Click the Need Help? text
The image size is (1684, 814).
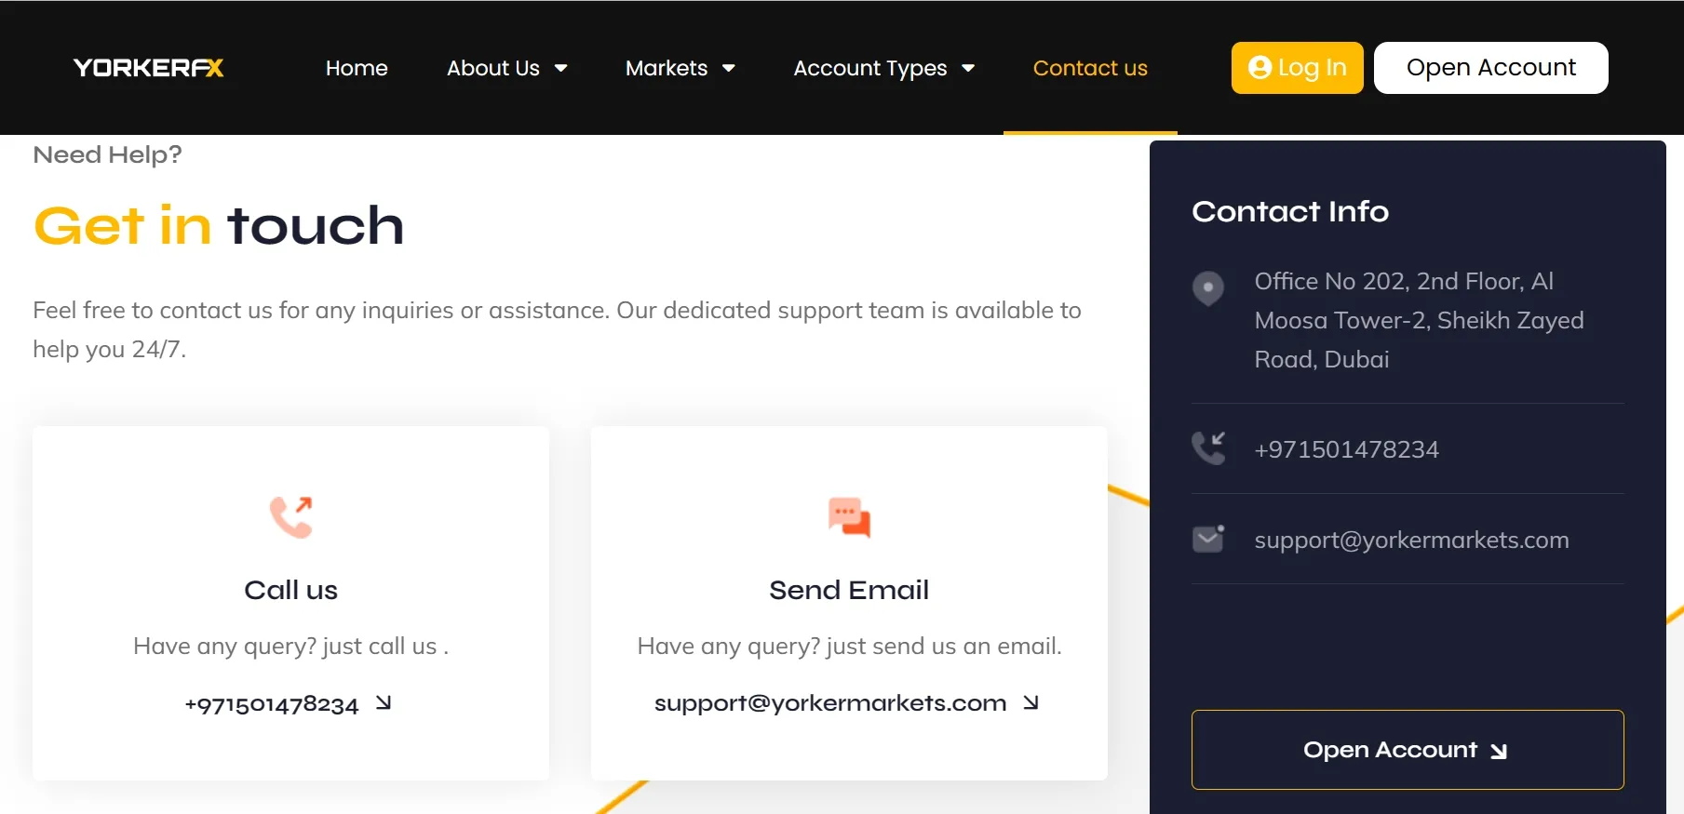[x=107, y=154]
